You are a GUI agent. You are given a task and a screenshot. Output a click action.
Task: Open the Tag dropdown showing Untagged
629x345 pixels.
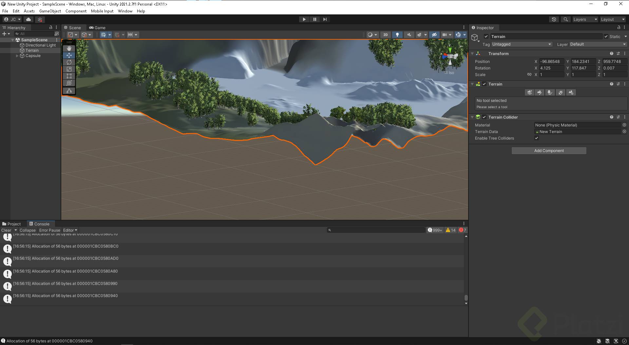click(x=522, y=44)
